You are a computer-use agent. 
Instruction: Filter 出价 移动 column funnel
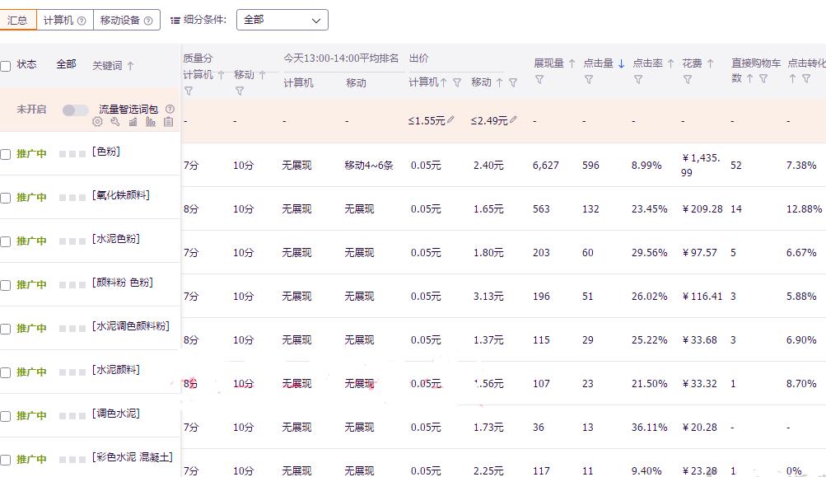point(513,82)
